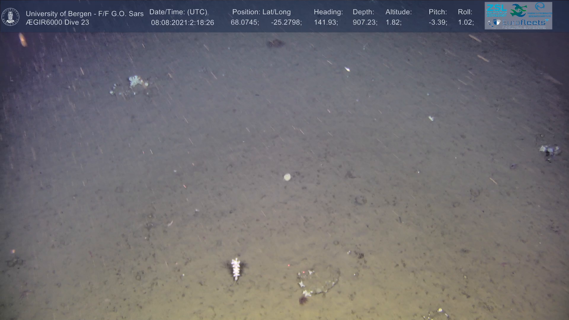Click the University of Bergen vessel title

click(x=85, y=14)
